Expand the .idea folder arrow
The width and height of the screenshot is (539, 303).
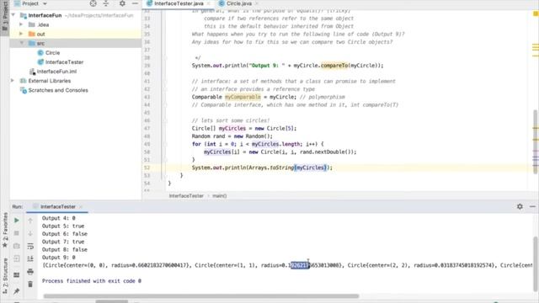click(x=21, y=24)
